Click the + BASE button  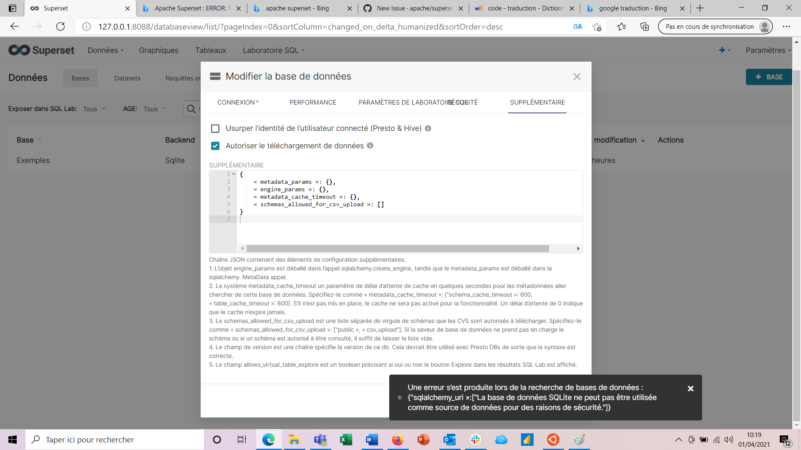pyautogui.click(x=768, y=77)
